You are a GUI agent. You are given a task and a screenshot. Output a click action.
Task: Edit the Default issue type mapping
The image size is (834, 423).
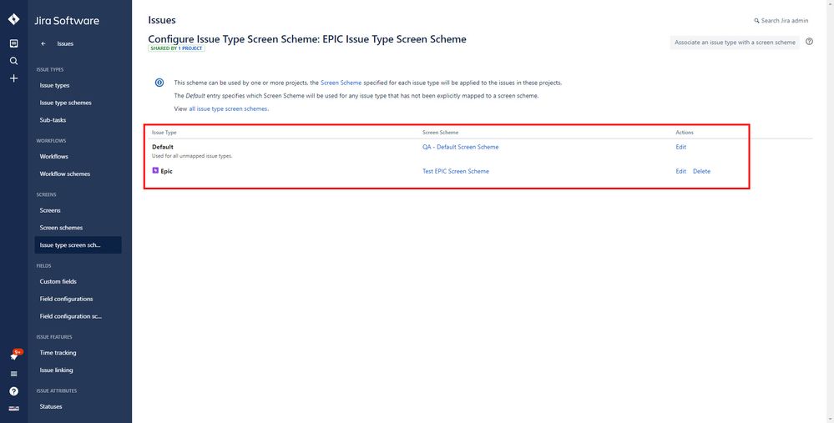pos(681,147)
